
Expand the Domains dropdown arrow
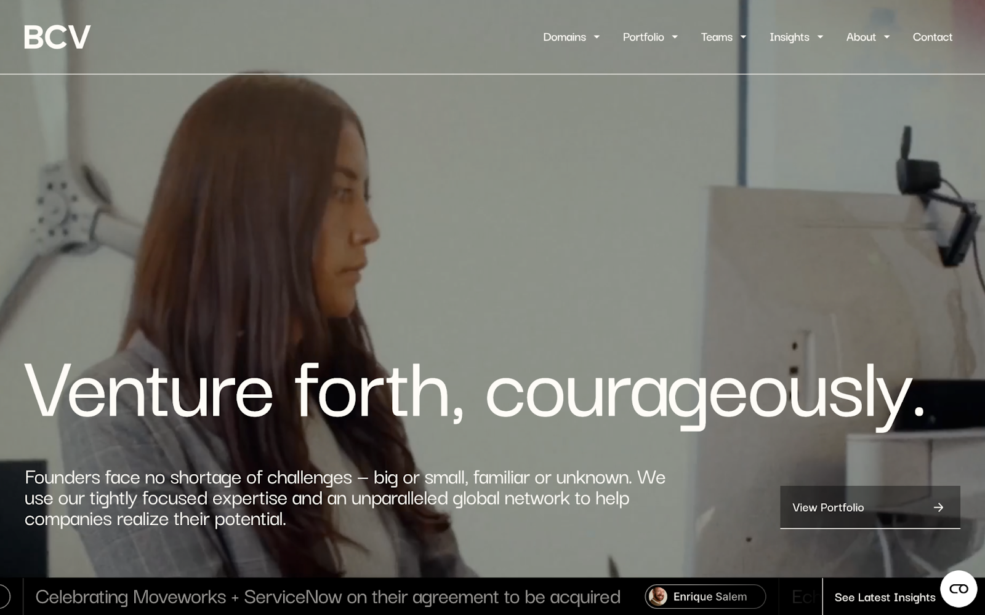597,37
